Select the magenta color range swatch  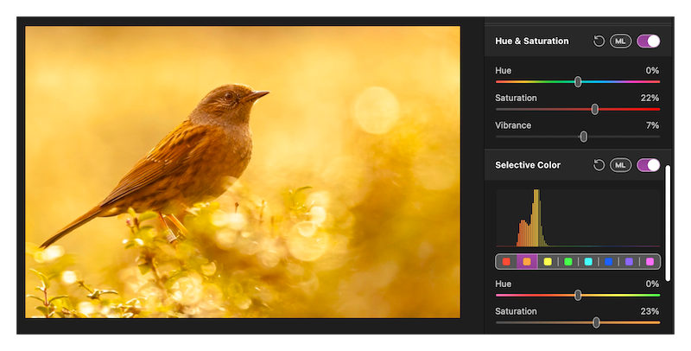coord(650,262)
